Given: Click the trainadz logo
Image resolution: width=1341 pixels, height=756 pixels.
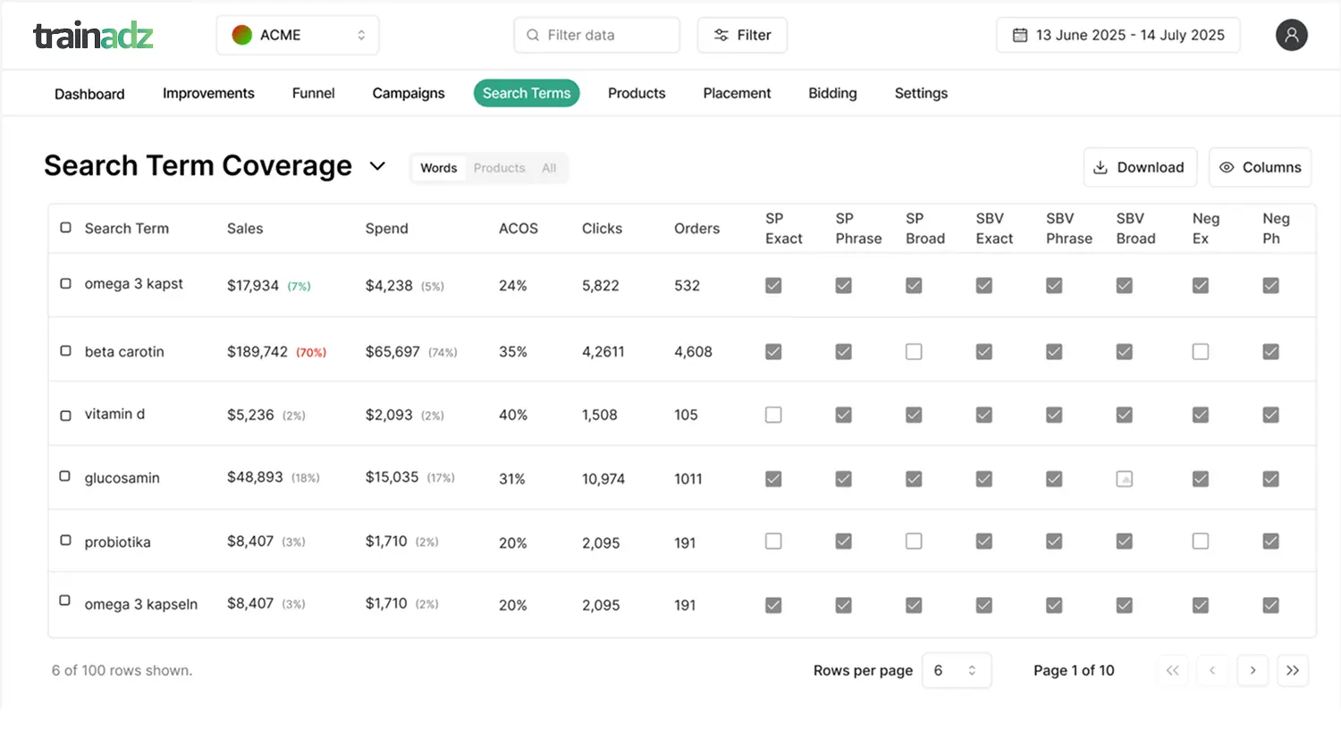Looking at the screenshot, I should (92, 37).
